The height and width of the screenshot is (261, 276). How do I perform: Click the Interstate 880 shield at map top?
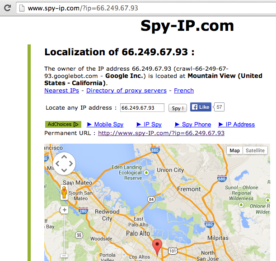pyautogui.click(x=155, y=150)
